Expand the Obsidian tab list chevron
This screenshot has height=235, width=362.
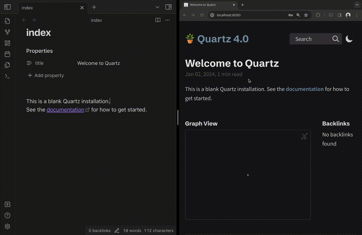click(x=157, y=7)
